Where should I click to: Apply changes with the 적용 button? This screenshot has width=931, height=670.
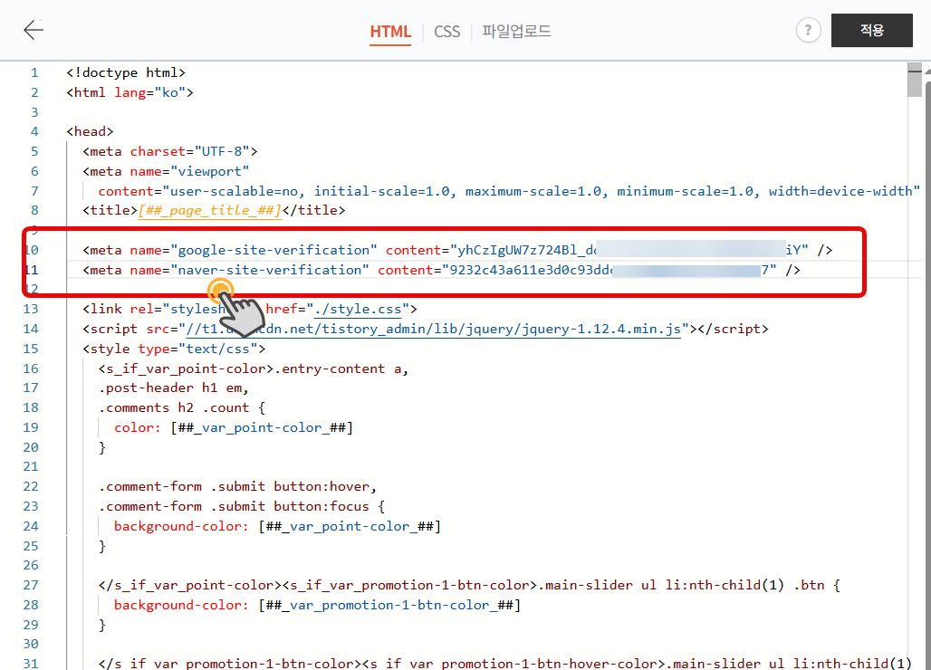tap(871, 30)
